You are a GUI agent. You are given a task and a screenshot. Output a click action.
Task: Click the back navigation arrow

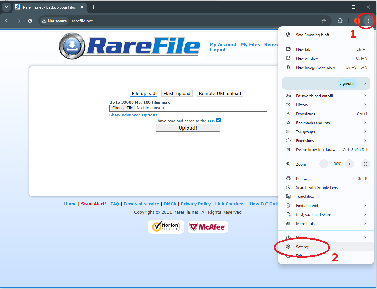coord(7,21)
